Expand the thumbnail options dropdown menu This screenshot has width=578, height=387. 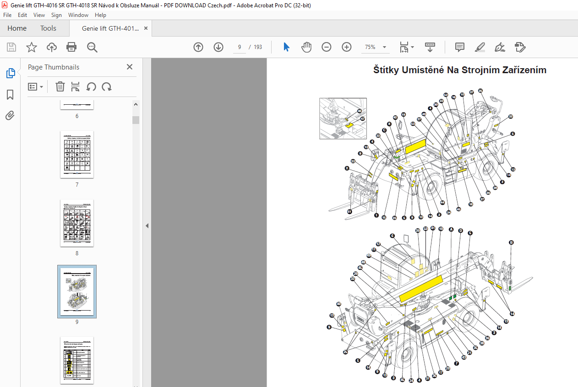click(36, 86)
